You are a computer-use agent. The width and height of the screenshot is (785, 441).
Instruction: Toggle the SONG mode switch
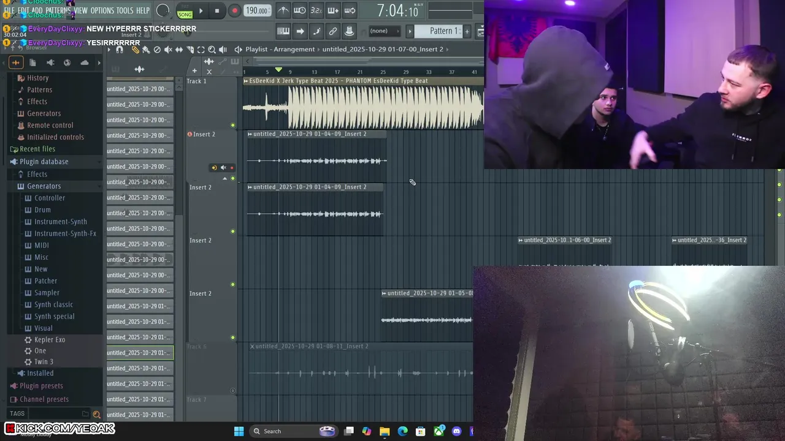(185, 15)
